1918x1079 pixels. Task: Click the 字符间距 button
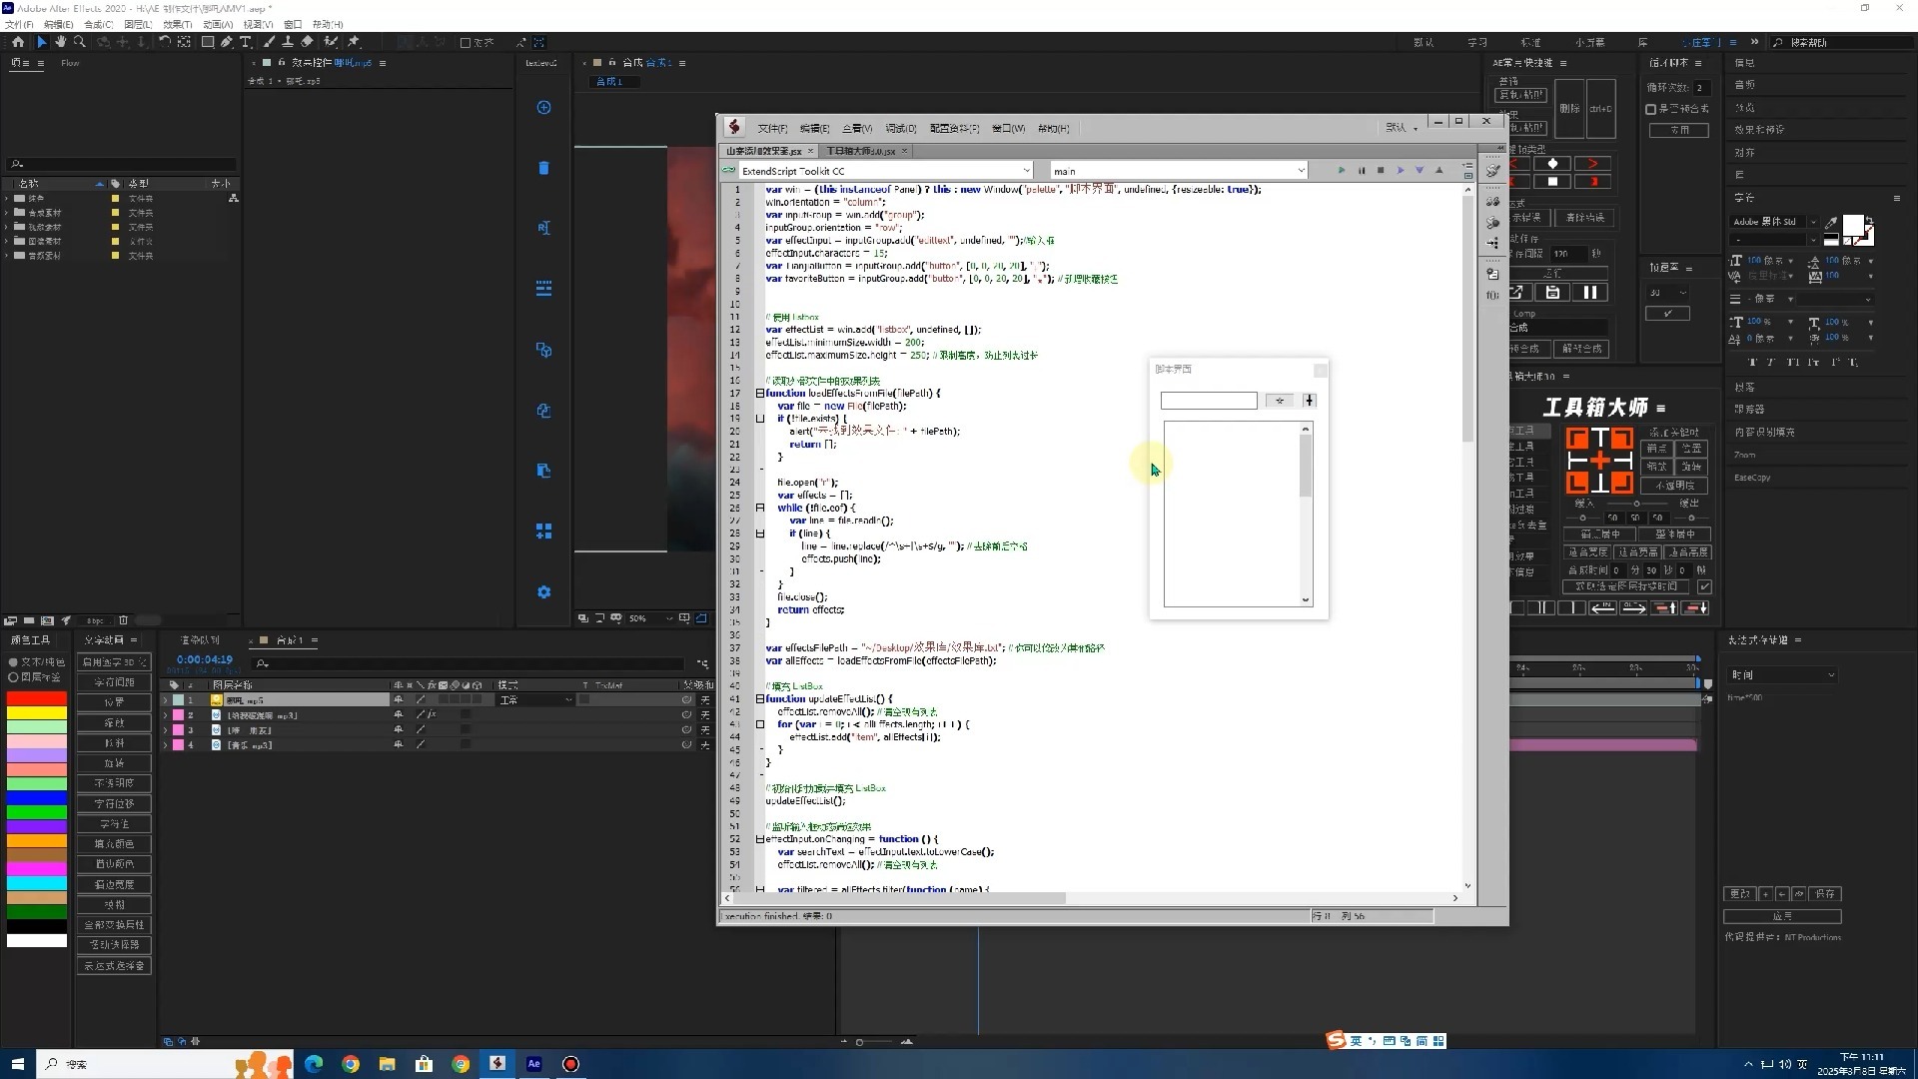pos(114,682)
